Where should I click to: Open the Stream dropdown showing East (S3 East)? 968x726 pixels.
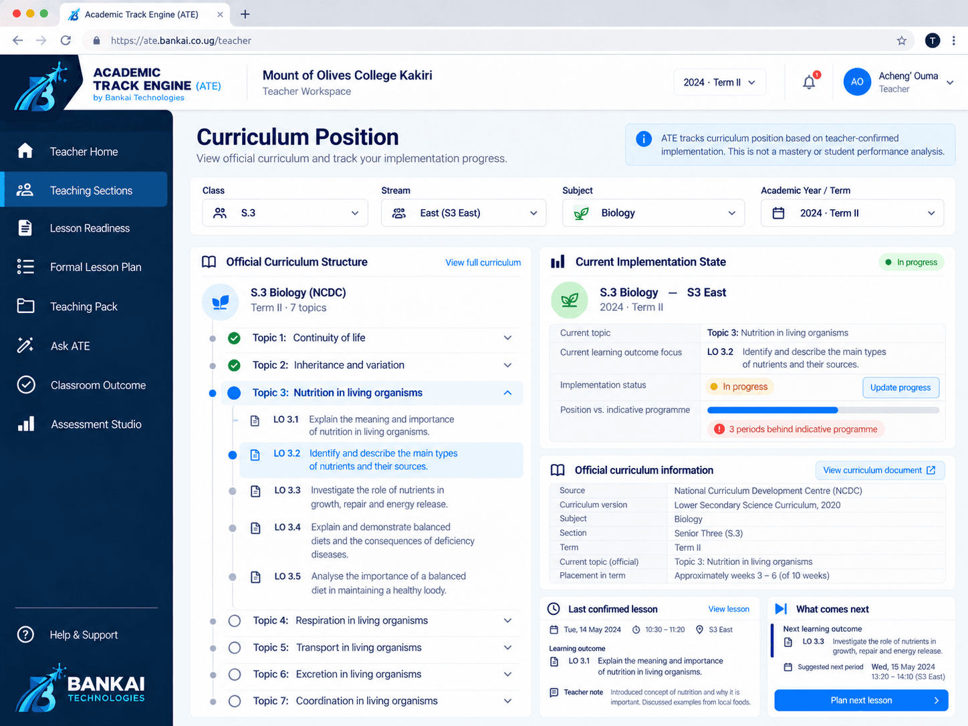pyautogui.click(x=464, y=213)
